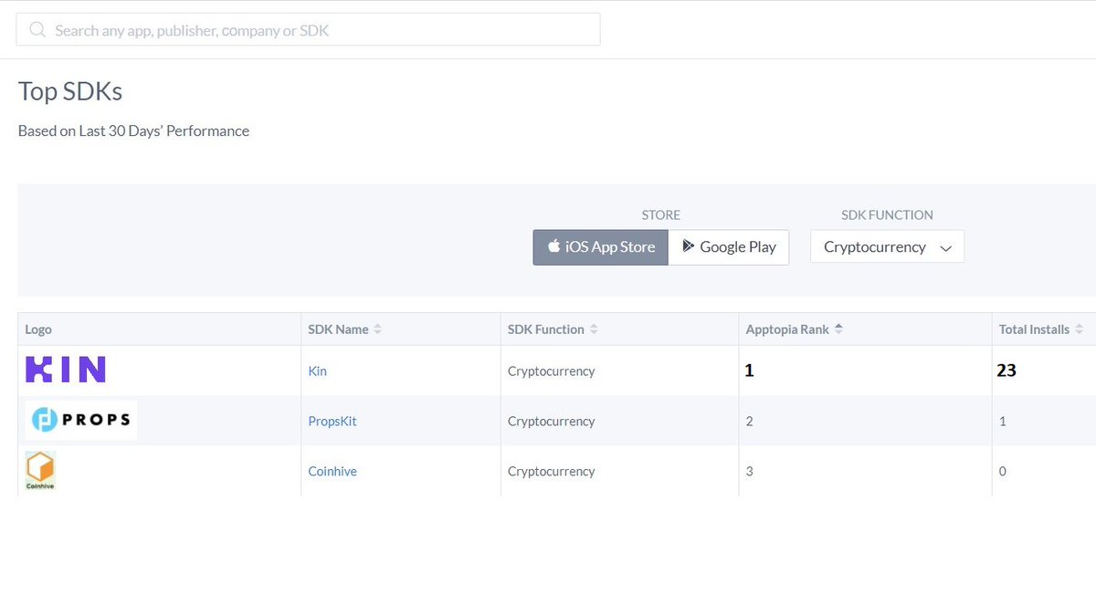Screen dimensions: 1096x616
Task: Open the Coinhive SDK link
Action: pyautogui.click(x=332, y=472)
